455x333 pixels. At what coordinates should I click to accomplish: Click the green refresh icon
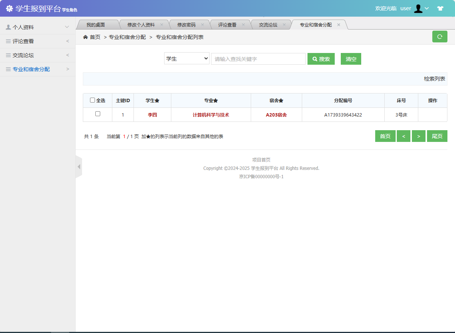tap(439, 36)
